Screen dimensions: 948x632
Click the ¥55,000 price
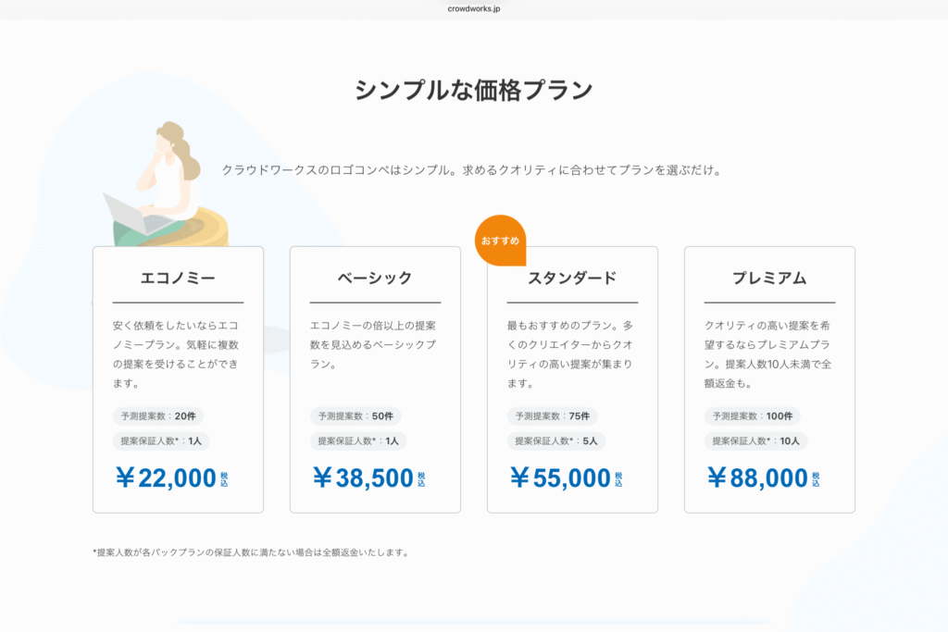(x=560, y=477)
